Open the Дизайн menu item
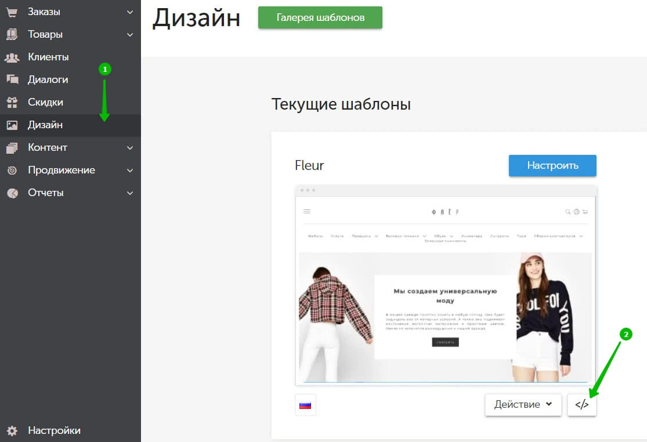Viewport: 647px width, 442px height. [45, 125]
